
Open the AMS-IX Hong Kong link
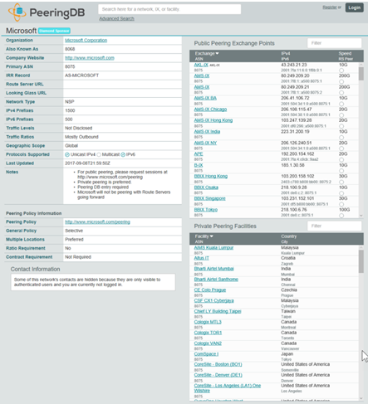[213, 120]
